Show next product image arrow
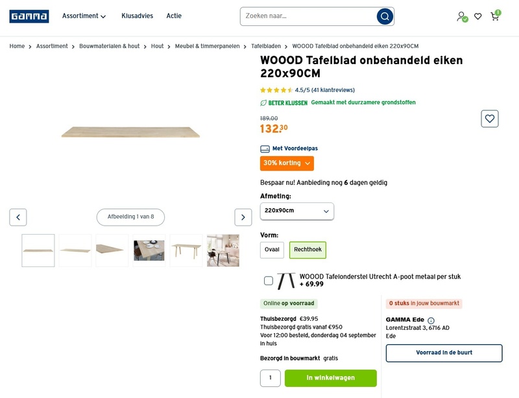Screen dimensions: 519x398 pos(243,217)
